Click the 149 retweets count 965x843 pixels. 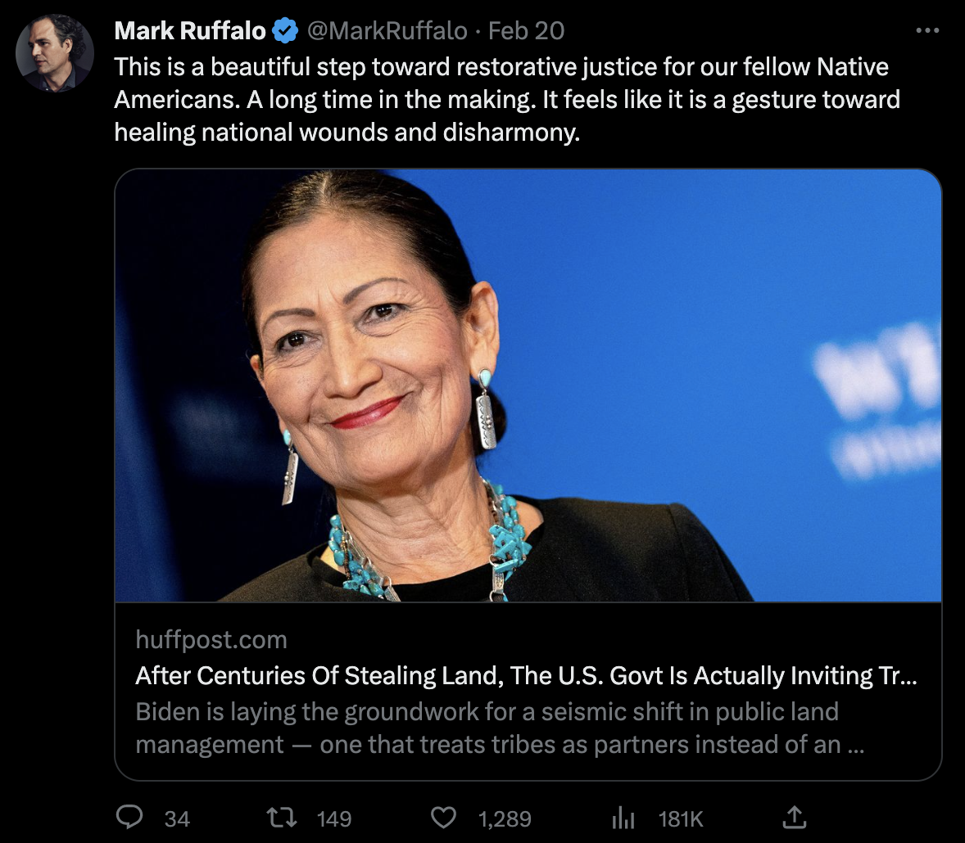click(334, 818)
